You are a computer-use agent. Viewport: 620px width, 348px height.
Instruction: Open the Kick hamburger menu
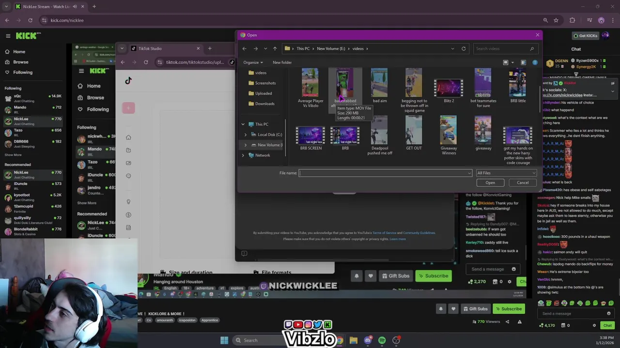click(x=8, y=36)
